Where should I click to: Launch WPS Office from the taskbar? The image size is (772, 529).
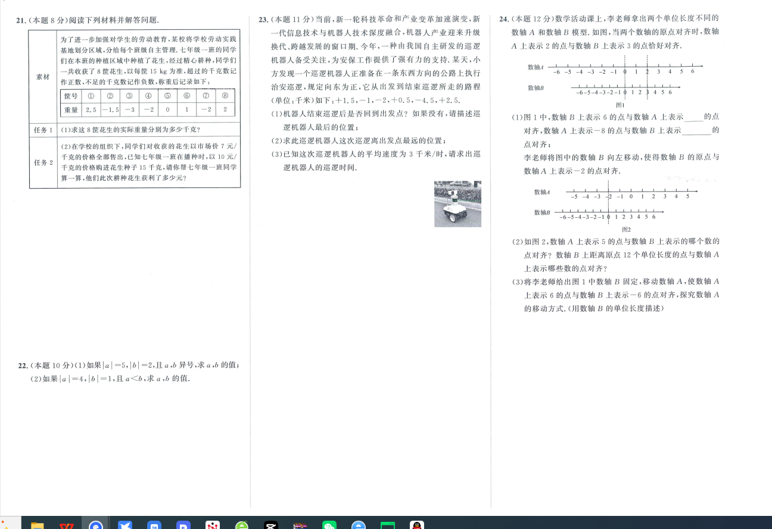(66, 524)
